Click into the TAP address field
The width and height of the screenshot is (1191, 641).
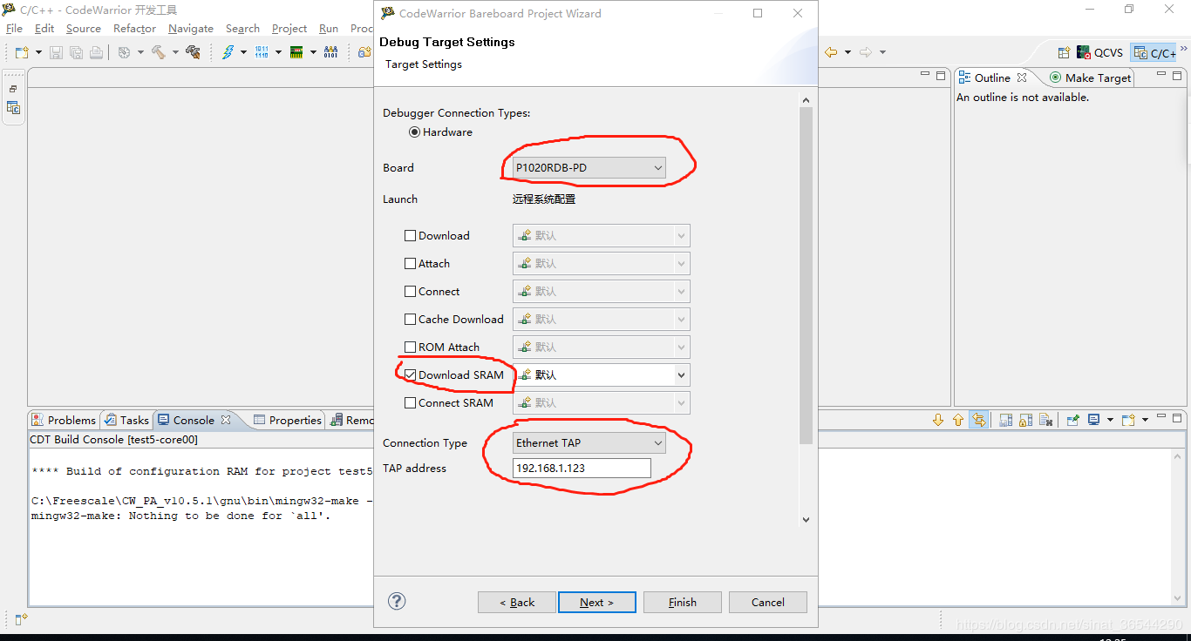[x=582, y=469]
